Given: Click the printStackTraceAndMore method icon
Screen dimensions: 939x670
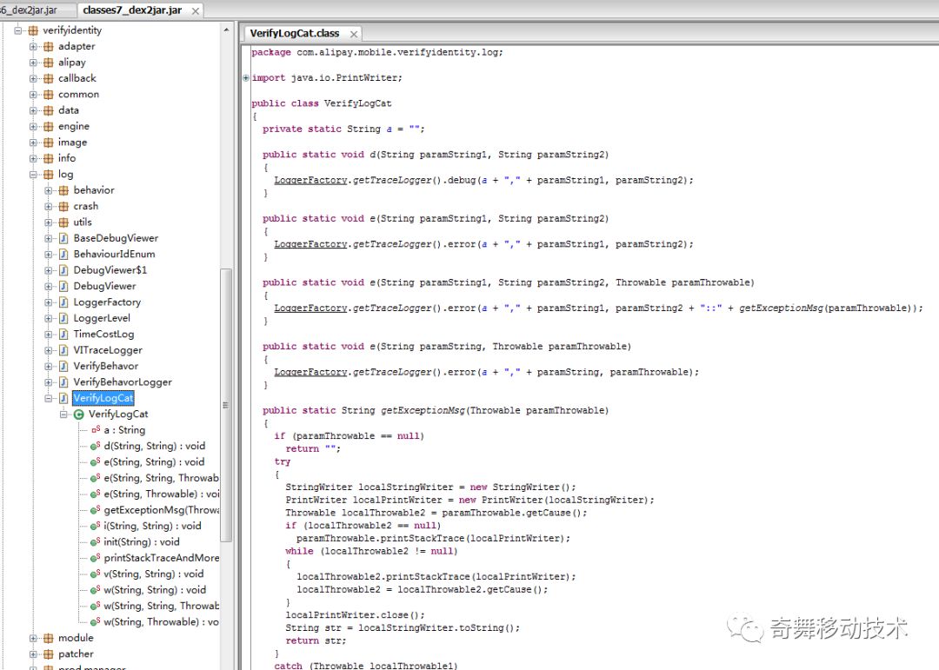Looking at the screenshot, I should (96, 558).
